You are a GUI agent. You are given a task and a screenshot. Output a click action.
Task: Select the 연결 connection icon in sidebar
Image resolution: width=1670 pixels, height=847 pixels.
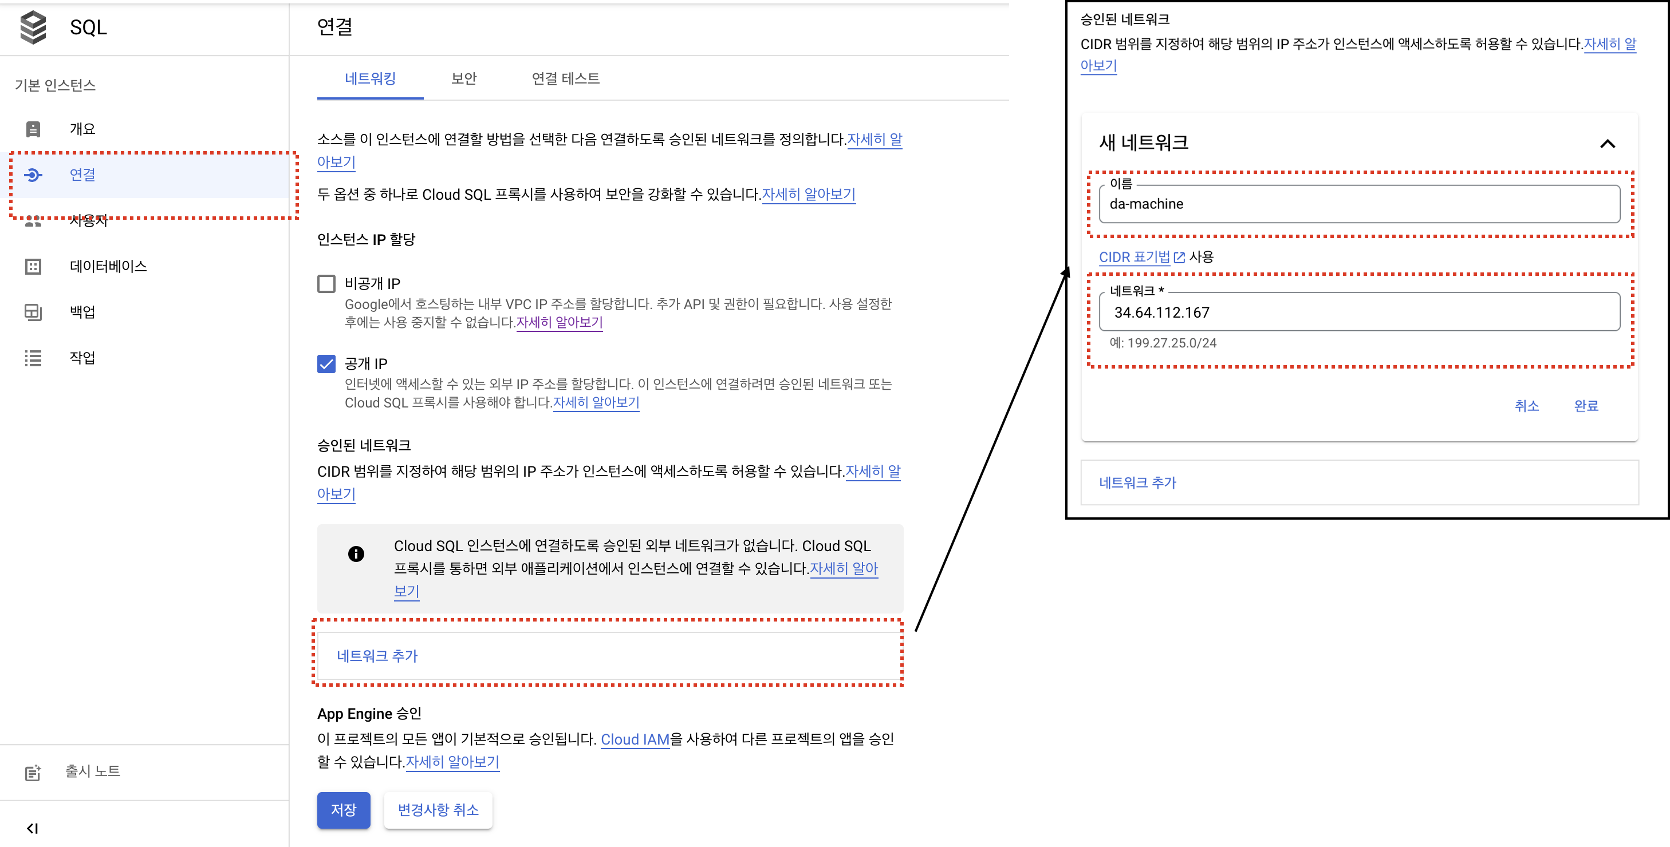[x=33, y=175]
